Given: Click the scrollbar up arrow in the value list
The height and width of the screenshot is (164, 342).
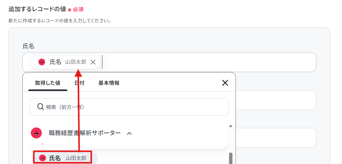Looking at the screenshot, I should (231, 126).
